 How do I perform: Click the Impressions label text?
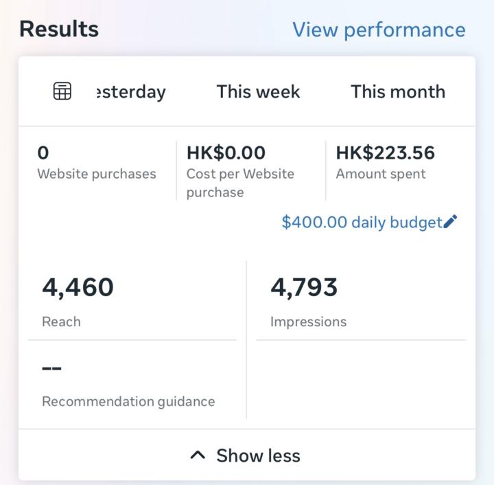(x=308, y=322)
